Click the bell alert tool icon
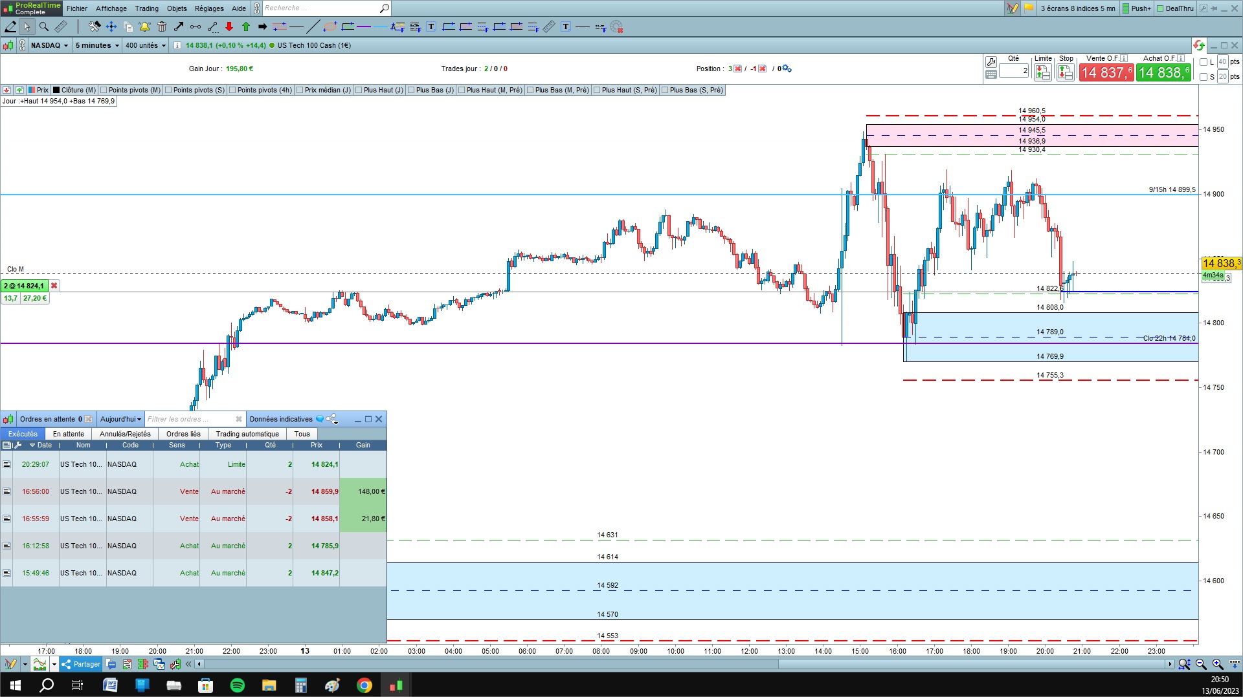The height and width of the screenshot is (697, 1243). pyautogui.click(x=144, y=27)
